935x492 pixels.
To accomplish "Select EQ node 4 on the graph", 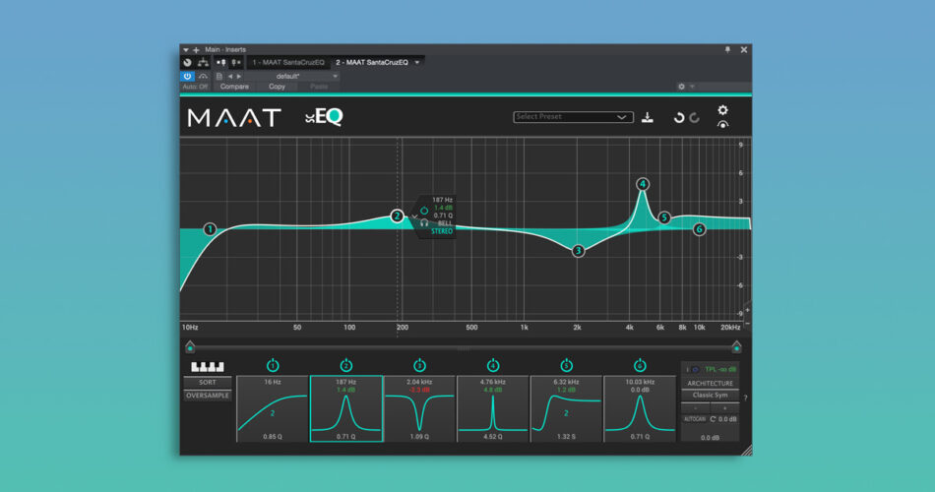I will pos(643,184).
